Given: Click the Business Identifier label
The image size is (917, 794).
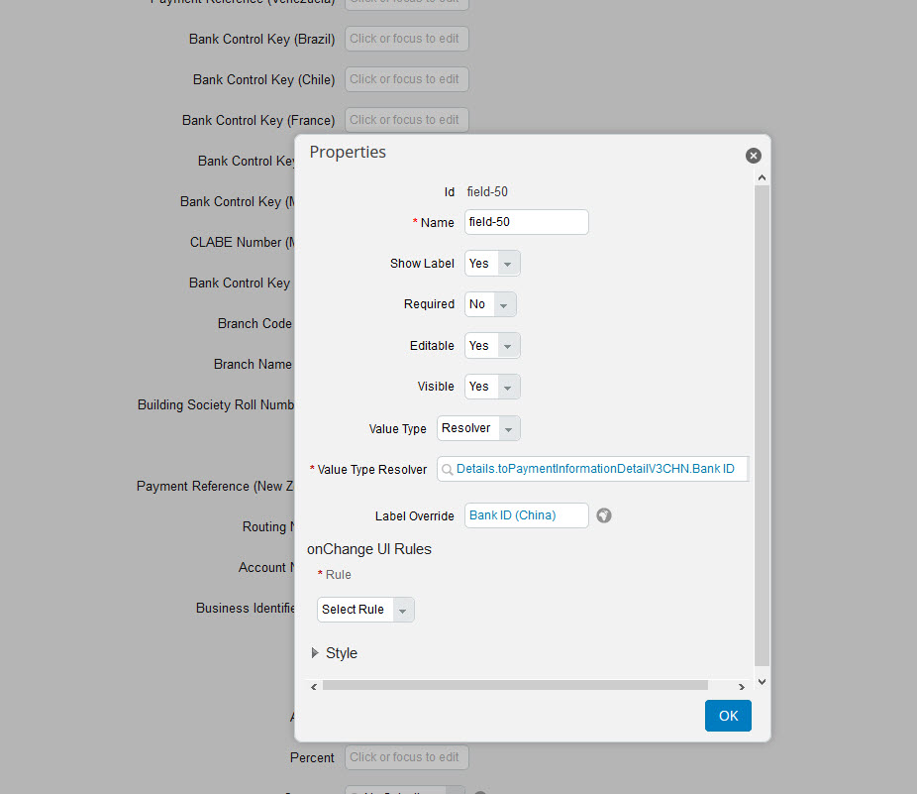Looking at the screenshot, I should coord(245,609).
